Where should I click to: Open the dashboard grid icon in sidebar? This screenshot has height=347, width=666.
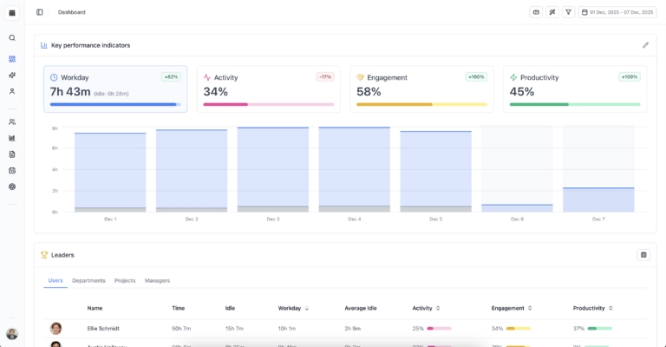(12, 59)
